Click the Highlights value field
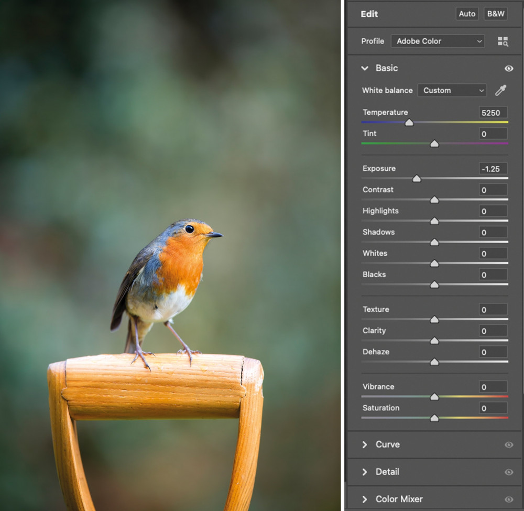 [x=493, y=211]
